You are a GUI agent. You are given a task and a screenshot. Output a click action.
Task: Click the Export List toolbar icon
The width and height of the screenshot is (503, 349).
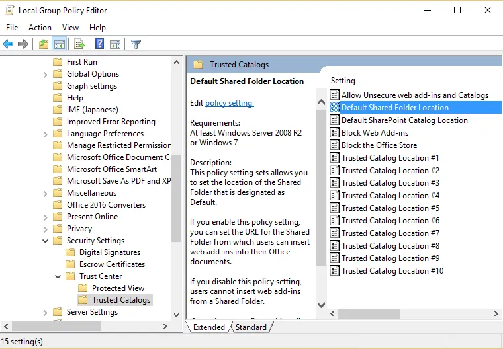[79, 44]
